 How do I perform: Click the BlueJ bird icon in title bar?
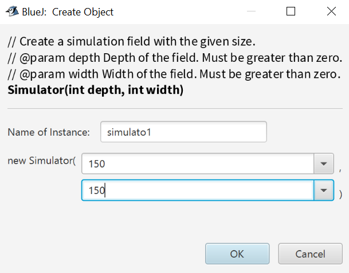pyautogui.click(x=11, y=11)
